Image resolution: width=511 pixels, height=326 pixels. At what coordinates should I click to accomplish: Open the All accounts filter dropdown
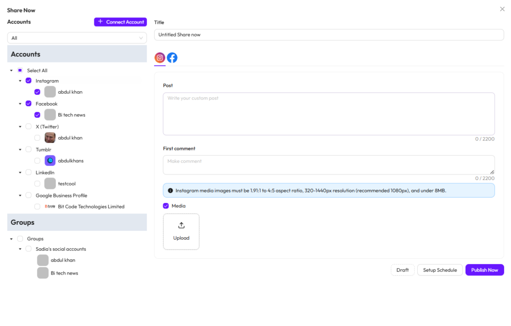click(77, 38)
